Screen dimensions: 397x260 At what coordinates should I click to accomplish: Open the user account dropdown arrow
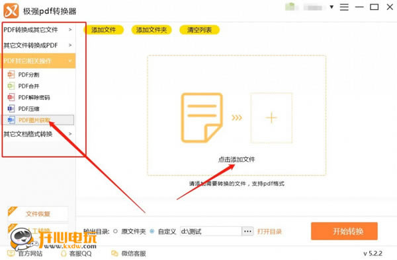(x=331, y=7)
